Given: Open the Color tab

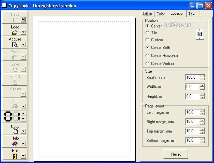Looking at the screenshot, I should click(x=160, y=14).
